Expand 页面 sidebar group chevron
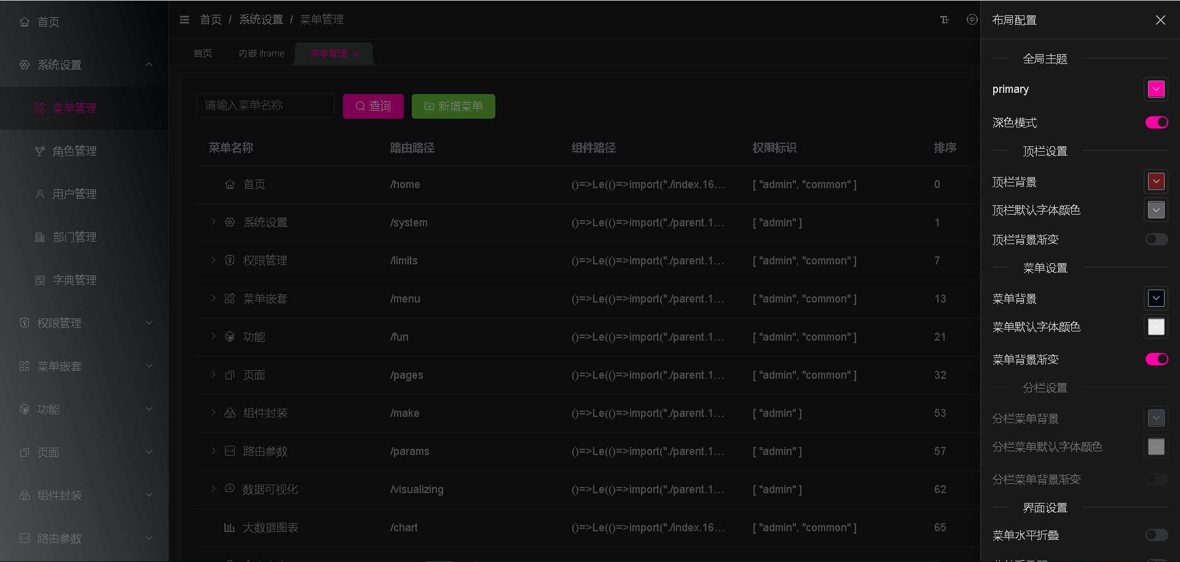 [149, 452]
